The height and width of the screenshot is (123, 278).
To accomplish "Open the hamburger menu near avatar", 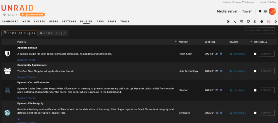I will point(265,11).
